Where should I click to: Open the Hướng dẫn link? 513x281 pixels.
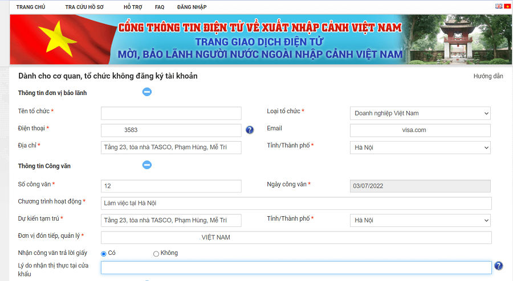click(x=488, y=76)
